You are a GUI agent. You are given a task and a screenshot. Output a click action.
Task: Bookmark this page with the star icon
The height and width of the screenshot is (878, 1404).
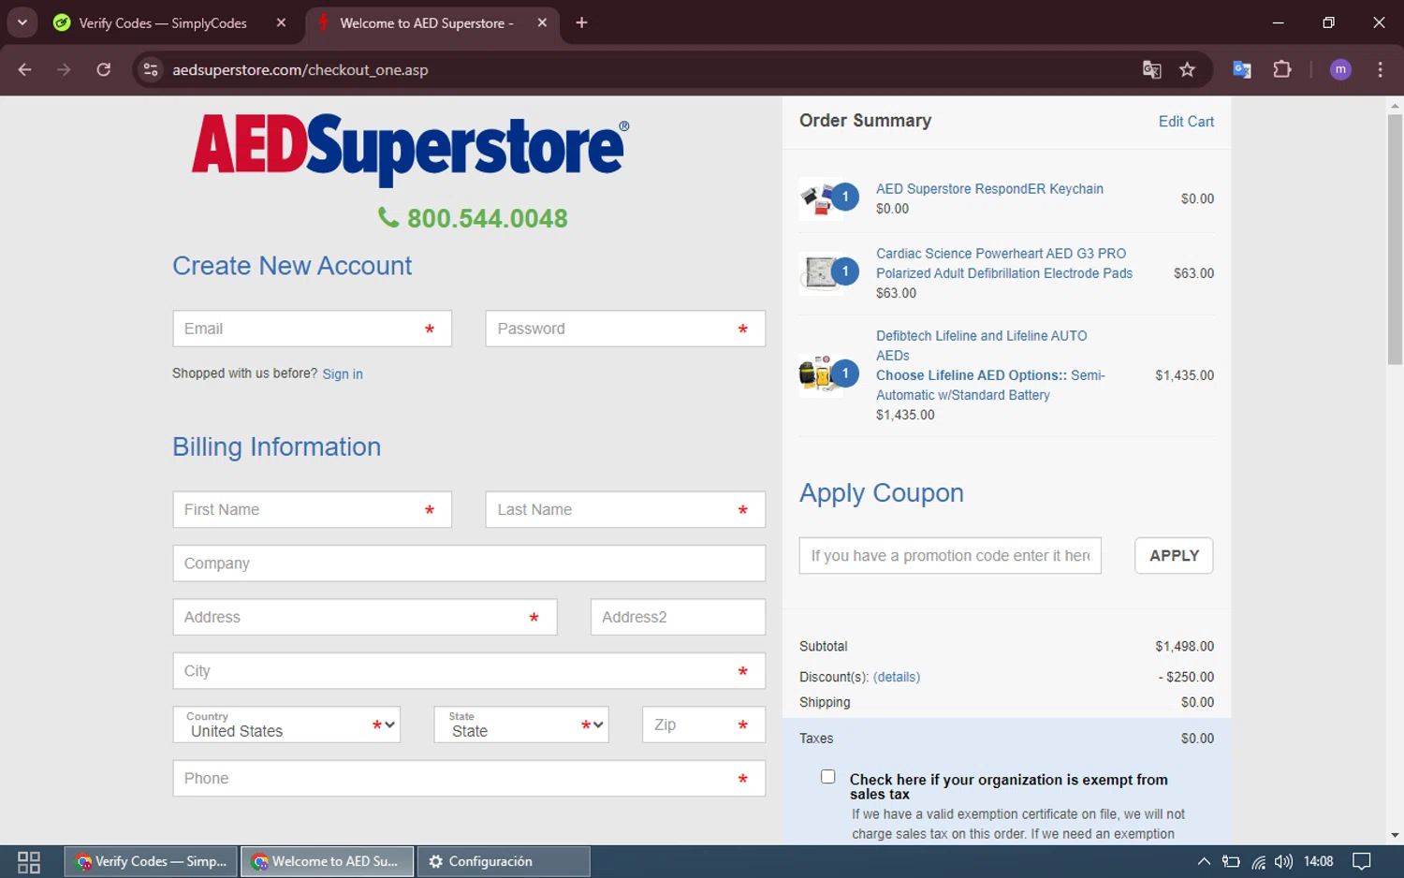[1187, 69]
